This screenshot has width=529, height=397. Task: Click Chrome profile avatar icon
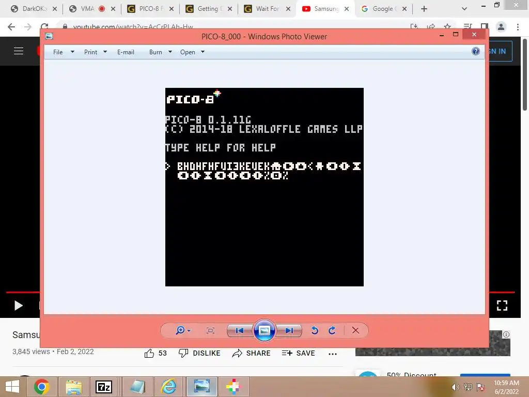point(501,27)
